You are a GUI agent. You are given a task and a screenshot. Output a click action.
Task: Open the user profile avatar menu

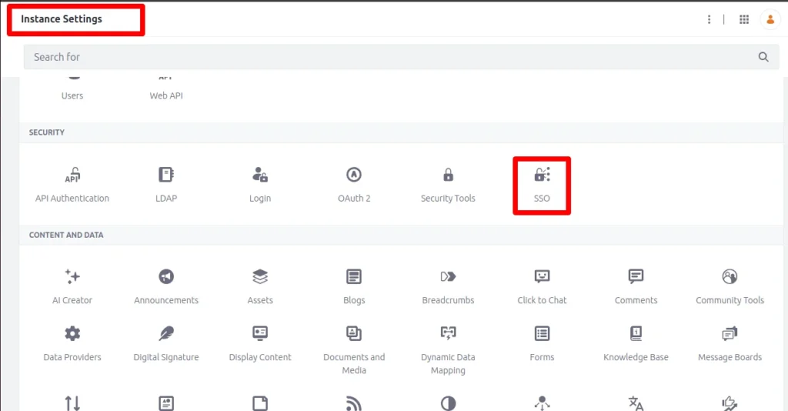[x=770, y=19]
